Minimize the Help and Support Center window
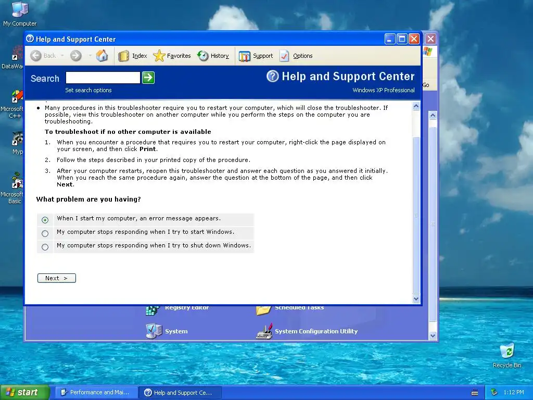Viewport: 533px width, 400px height. click(390, 39)
